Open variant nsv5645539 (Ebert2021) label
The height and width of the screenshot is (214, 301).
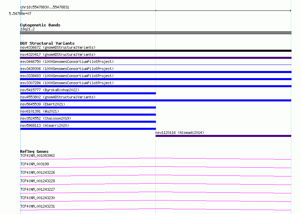(x=43, y=104)
